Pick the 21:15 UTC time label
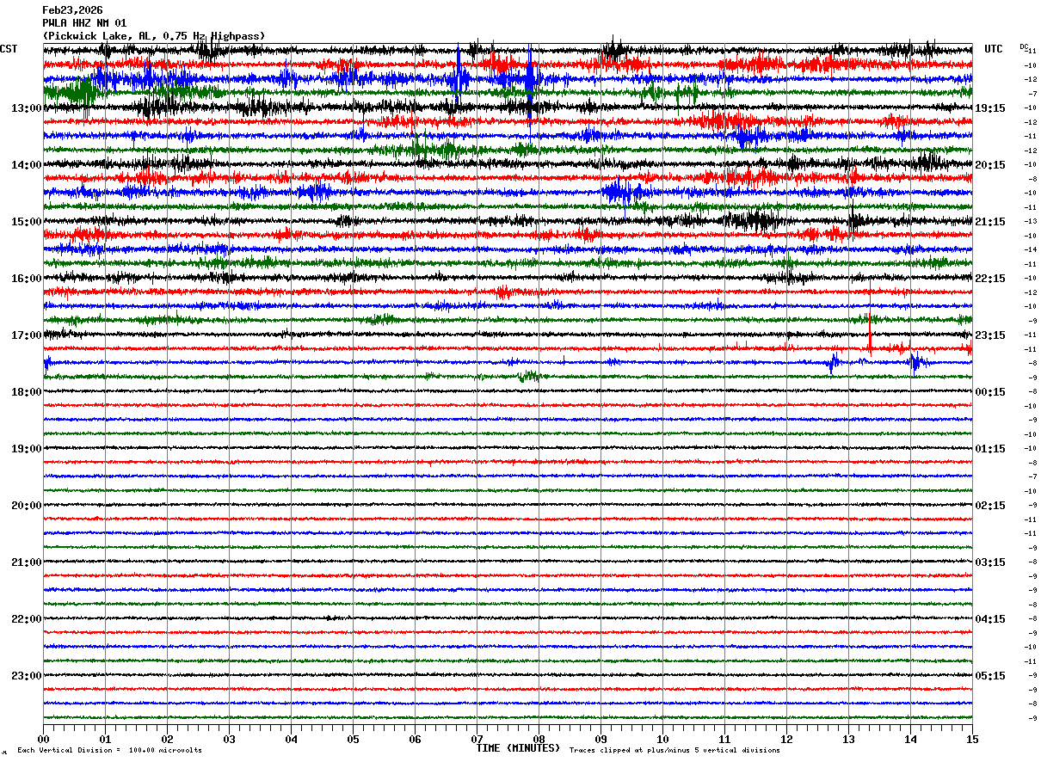This screenshot has height=762, width=1041. 990,222
